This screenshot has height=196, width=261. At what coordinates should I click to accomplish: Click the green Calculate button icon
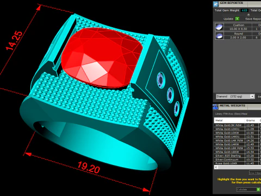point(258,189)
